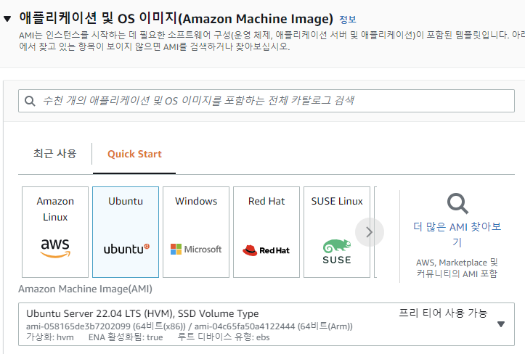Collapse the Amazon Machine Image section triangle
This screenshot has height=354, width=525.
[7, 19]
